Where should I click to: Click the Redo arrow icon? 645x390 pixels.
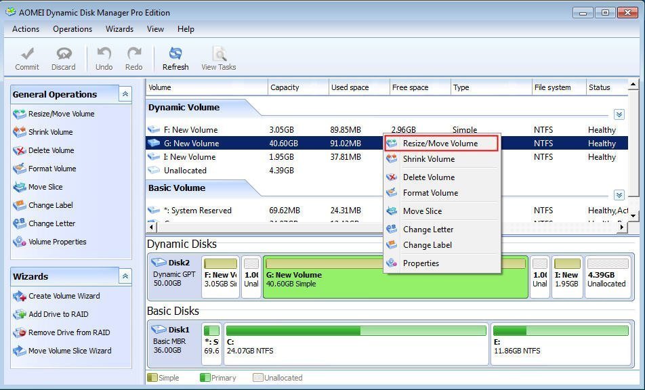[134, 53]
